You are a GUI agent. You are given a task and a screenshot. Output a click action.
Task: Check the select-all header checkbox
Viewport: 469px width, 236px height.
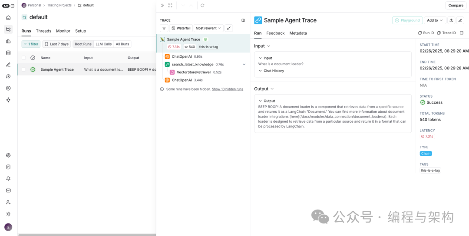tap(23, 58)
